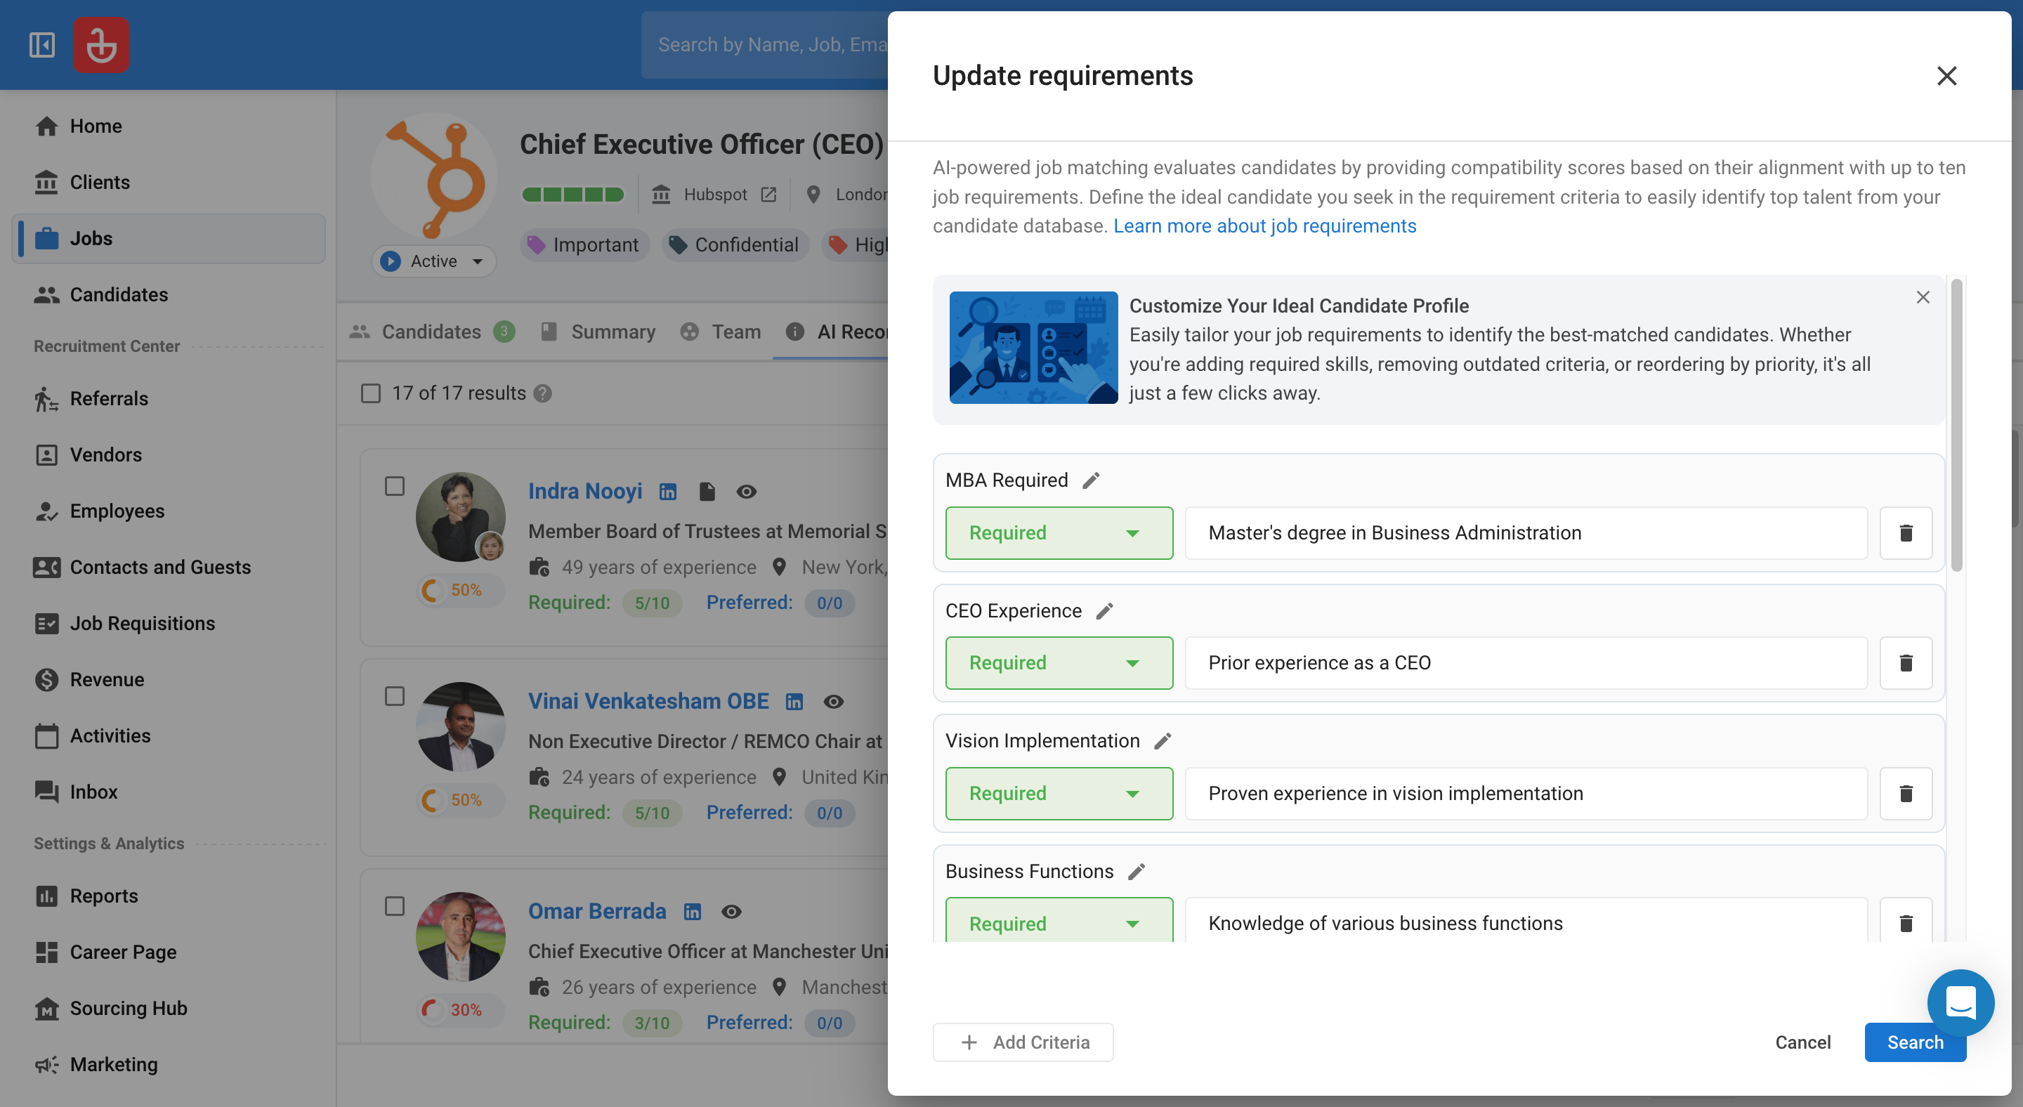
Task: Toggle Omar Berrada's view eye icon
Action: point(731,912)
